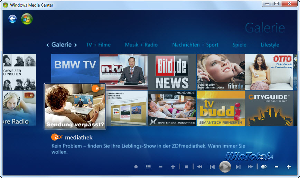Open the film.de Kinofilm tile
The height and width of the screenshot is (178, 300).
click(221, 72)
